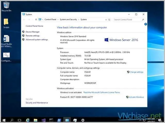Expand chevron after System and Security breadcrumb
Viewport: 165px width, 123px height.
coord(79,20)
